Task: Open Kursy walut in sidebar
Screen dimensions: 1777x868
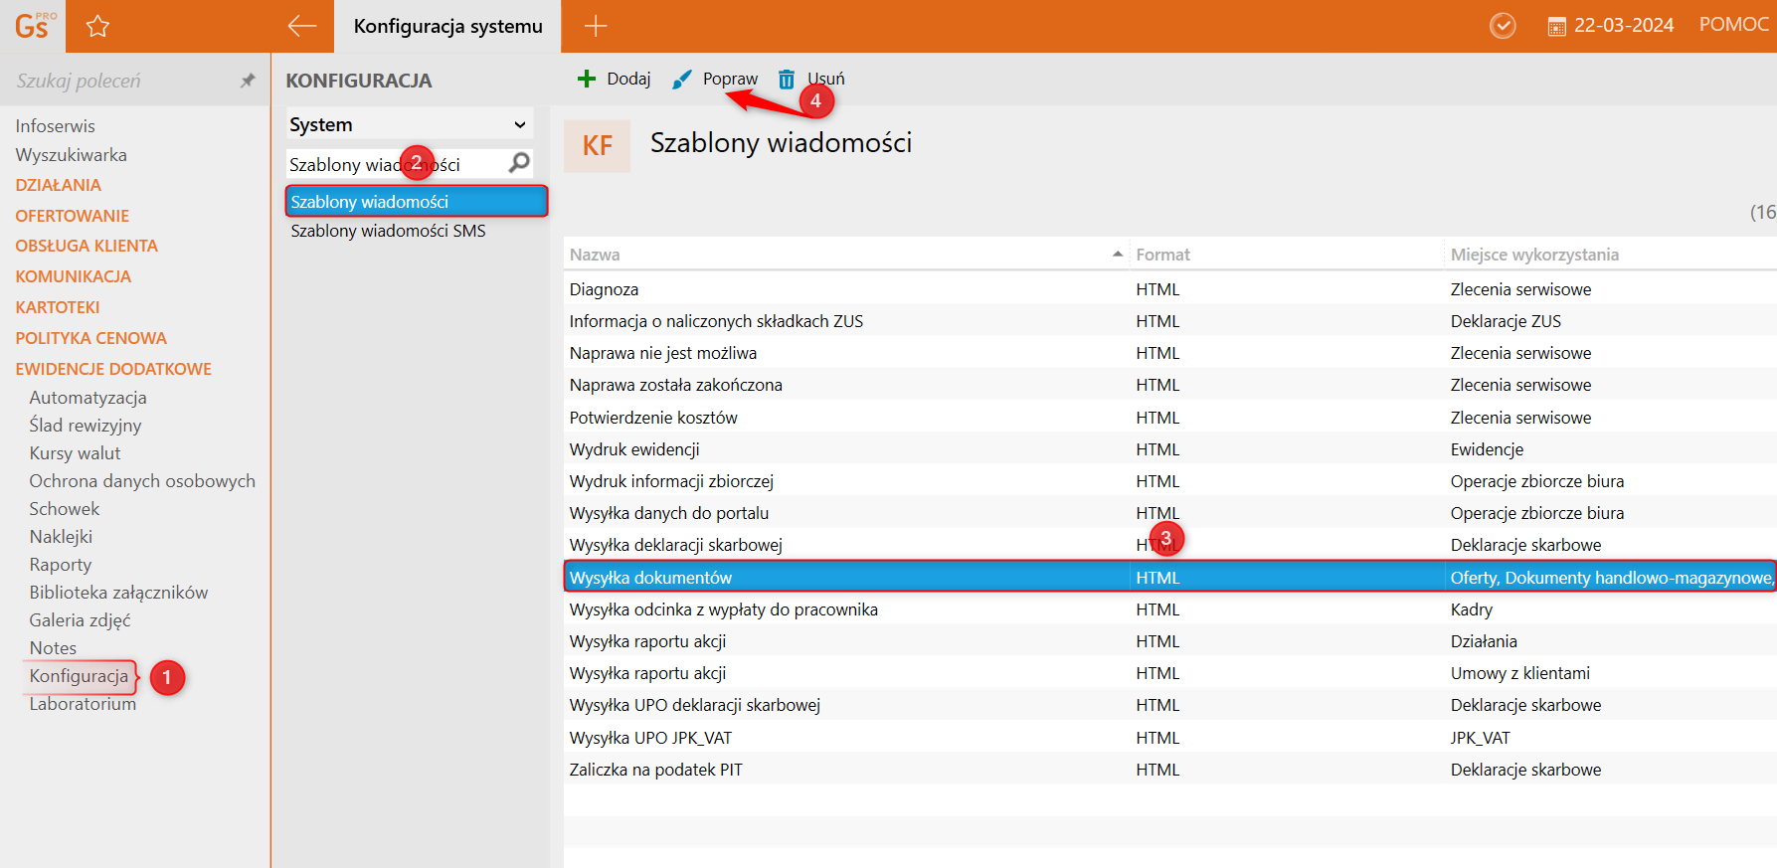Action: (x=76, y=453)
